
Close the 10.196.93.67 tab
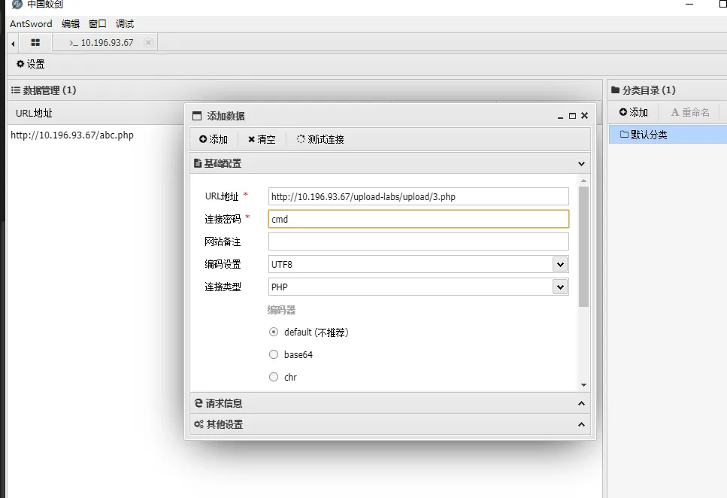[148, 42]
